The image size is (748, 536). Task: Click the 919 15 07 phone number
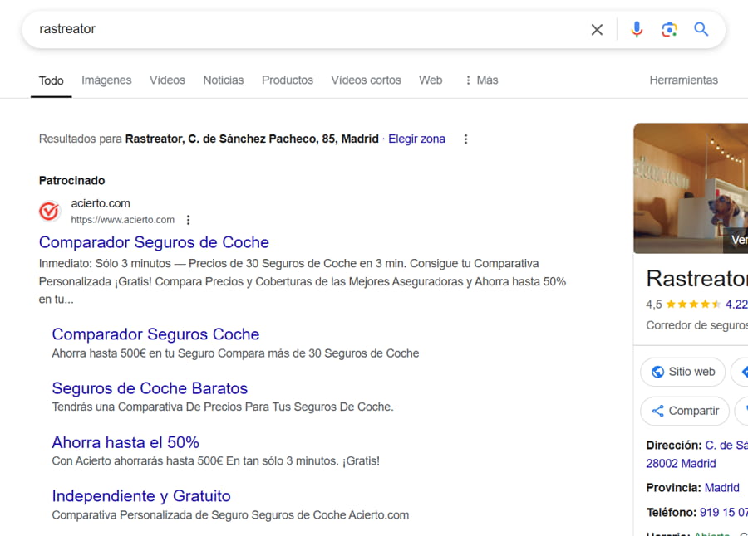coord(724,512)
